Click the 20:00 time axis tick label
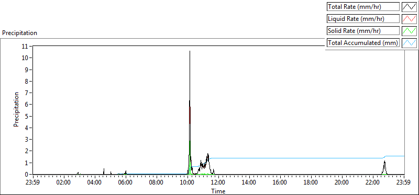This screenshot has width=419, height=195. pos(343,183)
